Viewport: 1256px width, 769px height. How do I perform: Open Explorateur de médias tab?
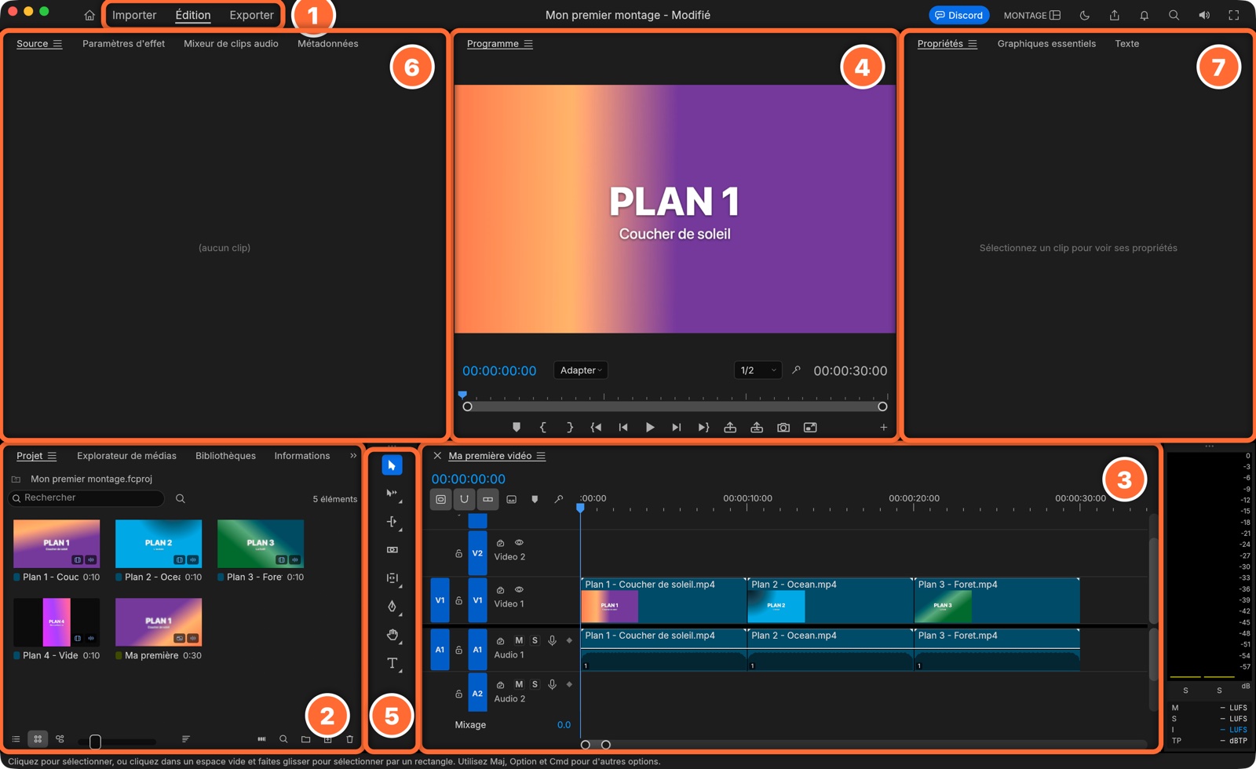(x=126, y=456)
